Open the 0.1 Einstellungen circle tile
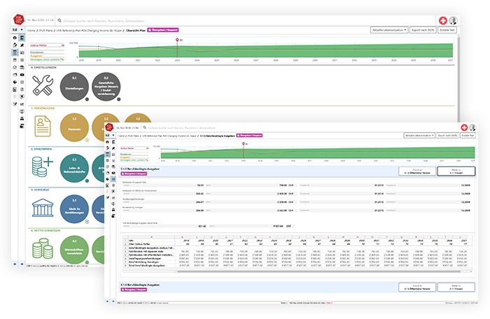 pyautogui.click(x=74, y=87)
